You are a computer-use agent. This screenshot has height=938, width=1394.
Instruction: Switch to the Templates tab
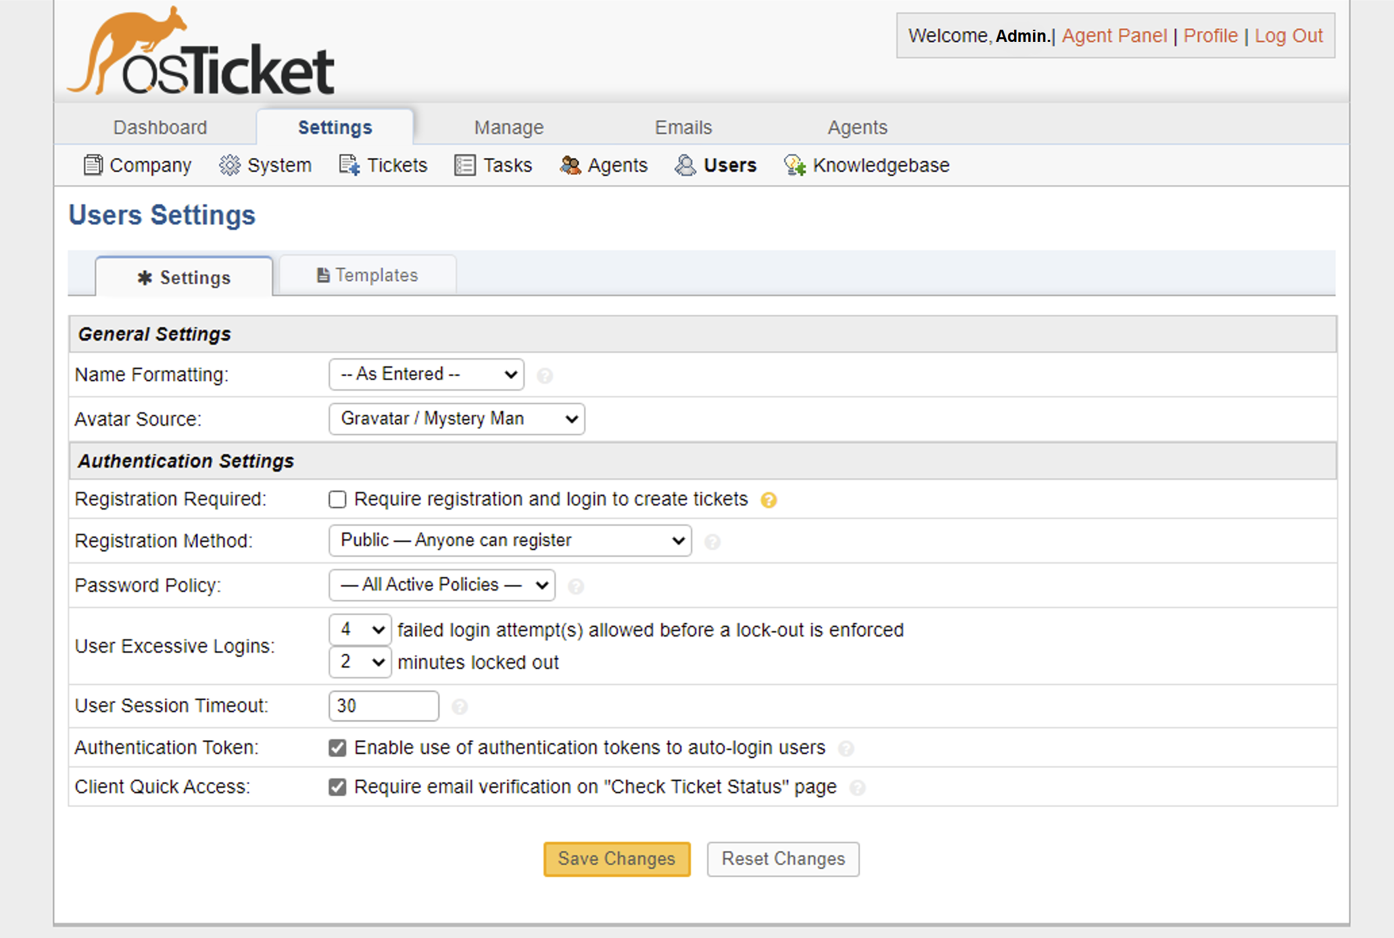click(x=368, y=275)
